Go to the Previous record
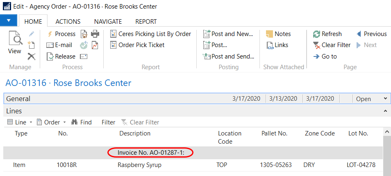 371,34
